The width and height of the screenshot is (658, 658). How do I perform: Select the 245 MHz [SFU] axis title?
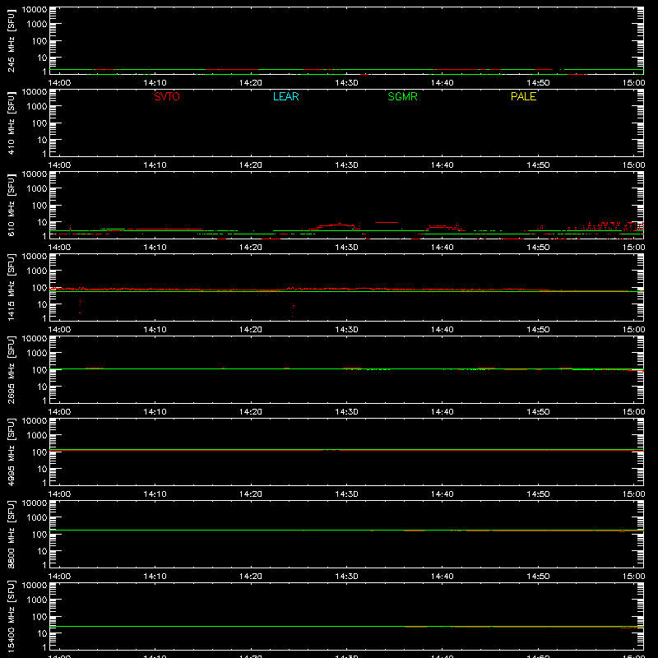pyautogui.click(x=11, y=40)
